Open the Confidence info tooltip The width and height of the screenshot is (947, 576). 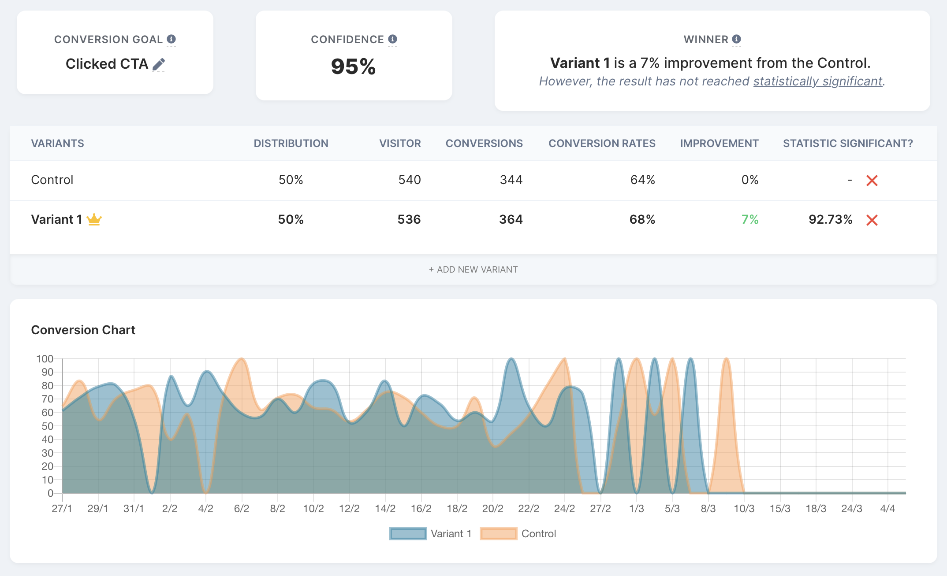pos(392,38)
